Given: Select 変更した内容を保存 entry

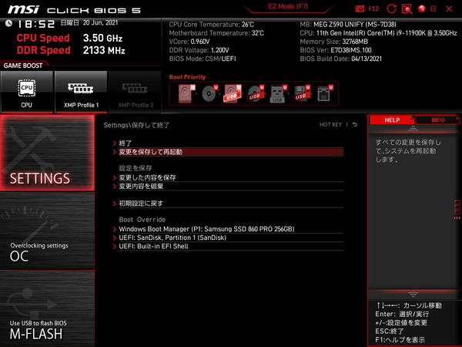Looking at the screenshot, I should [x=228, y=177].
